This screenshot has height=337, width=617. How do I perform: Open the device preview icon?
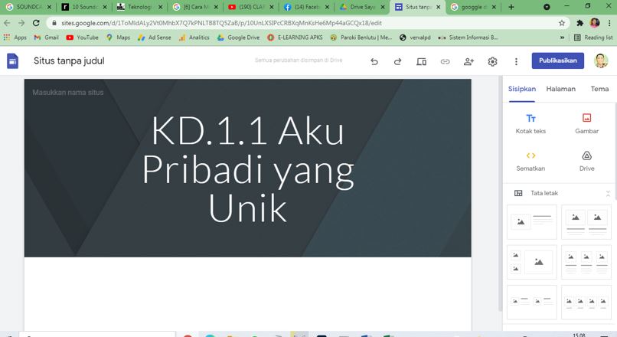tap(421, 61)
